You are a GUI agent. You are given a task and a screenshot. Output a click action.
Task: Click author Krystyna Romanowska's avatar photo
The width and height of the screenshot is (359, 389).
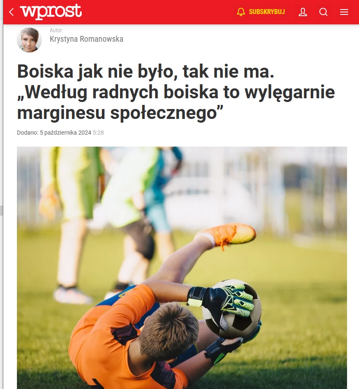pos(29,40)
